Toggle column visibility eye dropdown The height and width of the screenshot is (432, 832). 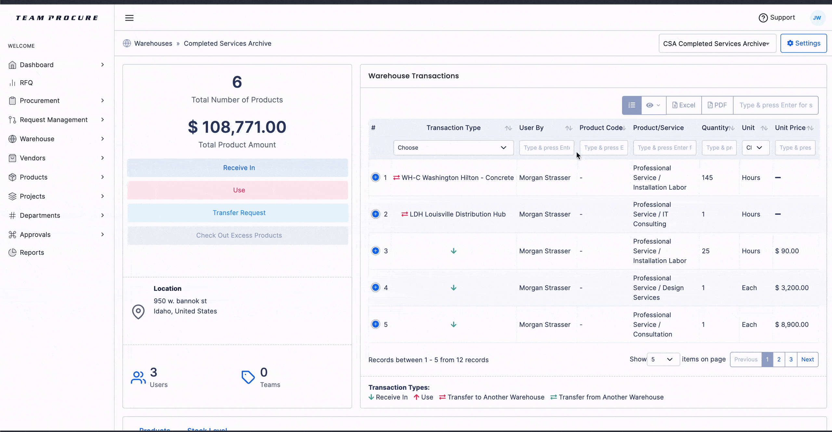coord(653,105)
